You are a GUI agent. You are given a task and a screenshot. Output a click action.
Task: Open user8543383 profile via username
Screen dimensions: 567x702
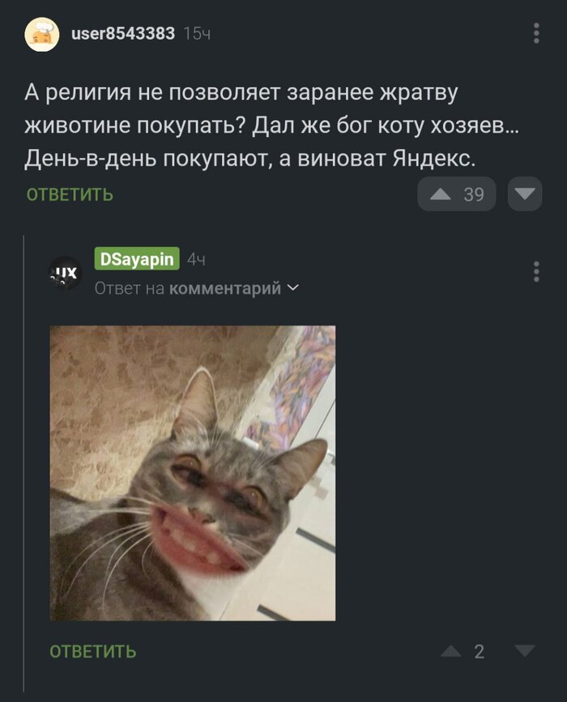pos(123,33)
